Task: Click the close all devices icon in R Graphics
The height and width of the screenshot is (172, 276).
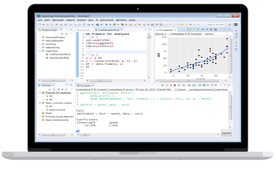Action: pos(215,30)
